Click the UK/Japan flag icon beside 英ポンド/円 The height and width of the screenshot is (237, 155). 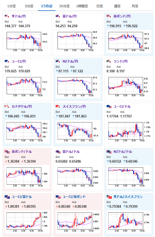click(x=109, y=16)
